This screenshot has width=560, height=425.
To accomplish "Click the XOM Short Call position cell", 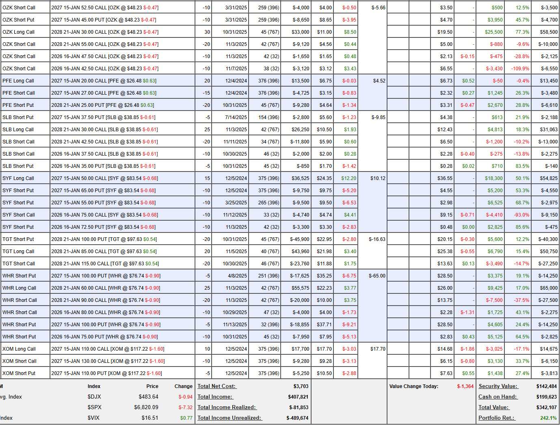I will pos(19,361).
